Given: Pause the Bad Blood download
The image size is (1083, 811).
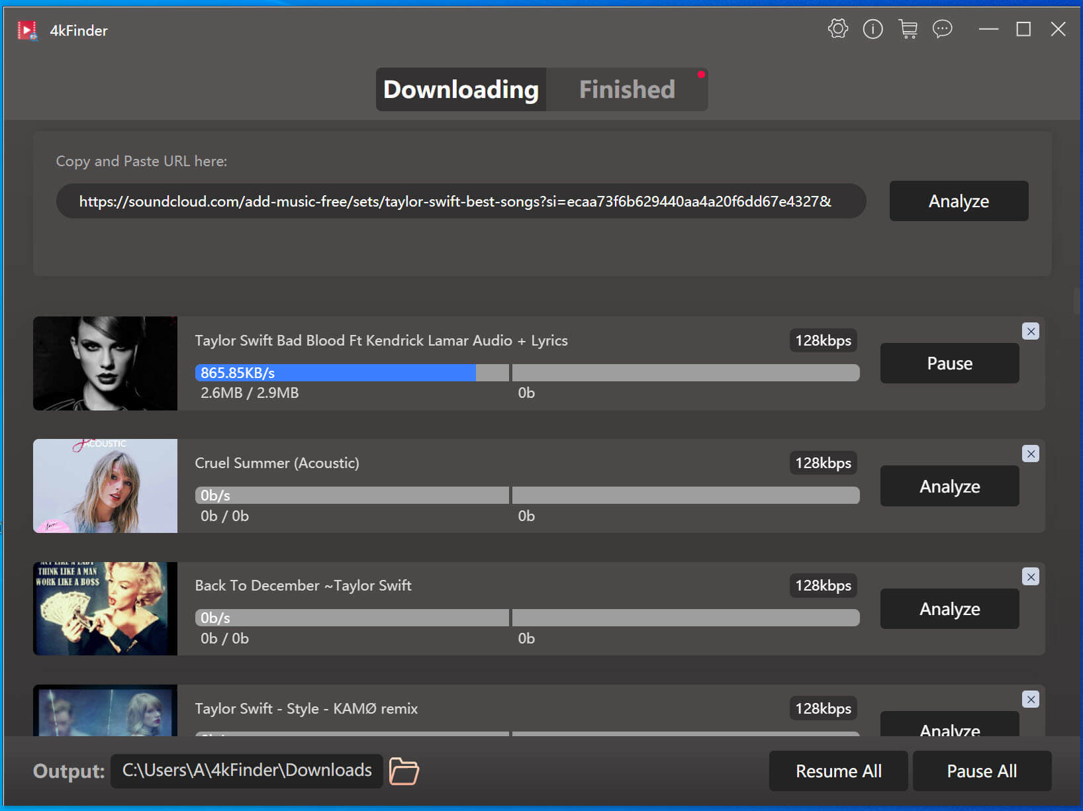Looking at the screenshot, I should (949, 363).
